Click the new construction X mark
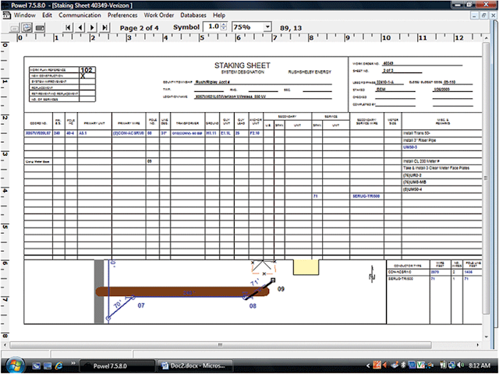Screen dimensions: 499x374 pyautogui.click(x=83, y=76)
